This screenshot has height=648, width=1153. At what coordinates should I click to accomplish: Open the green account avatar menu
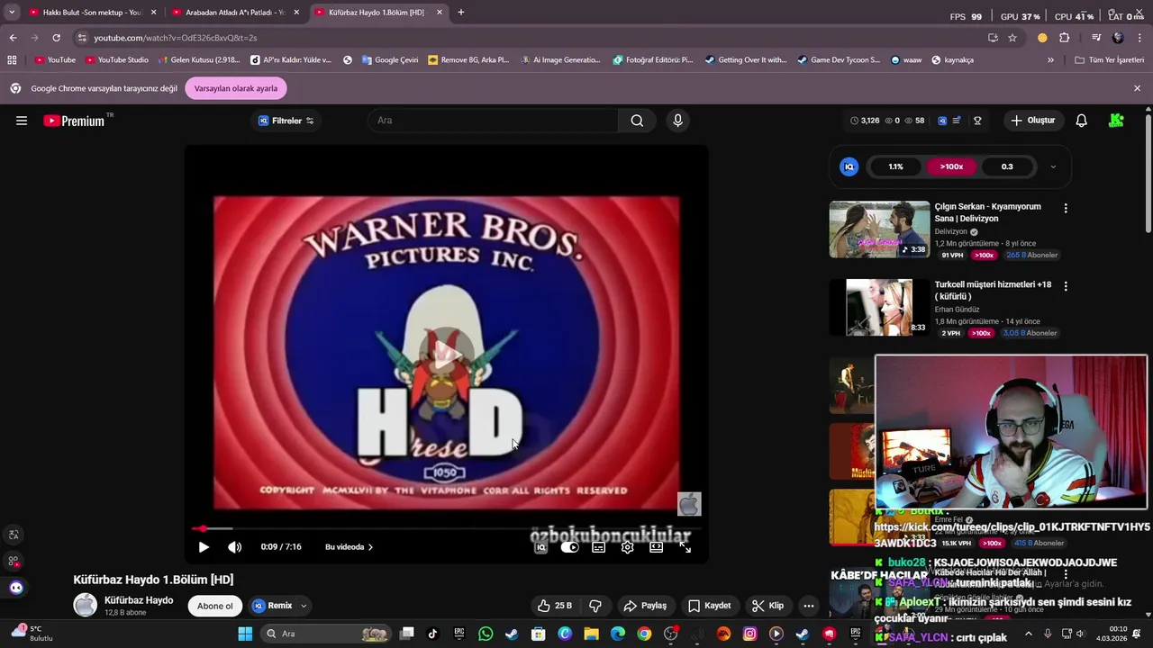point(1117,121)
